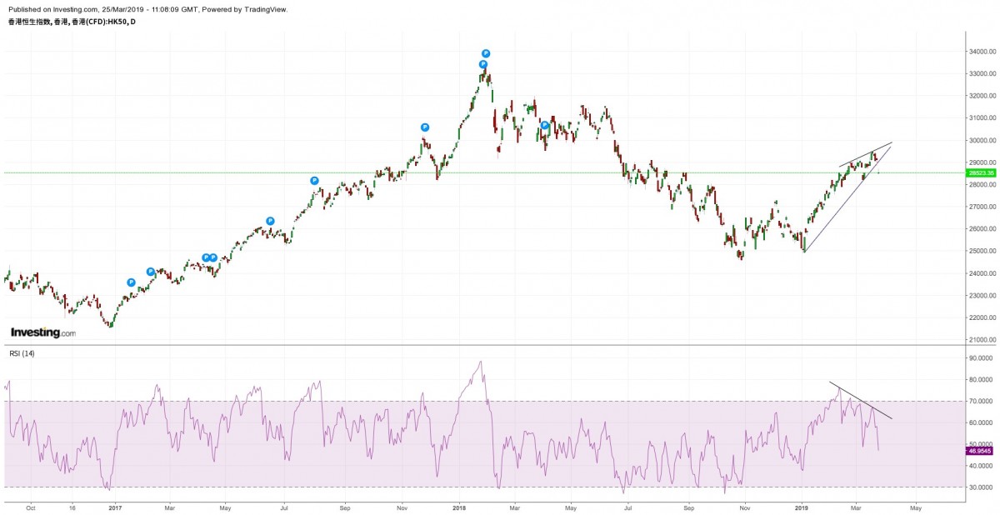Click the Investing.com logo watermark

(x=42, y=332)
